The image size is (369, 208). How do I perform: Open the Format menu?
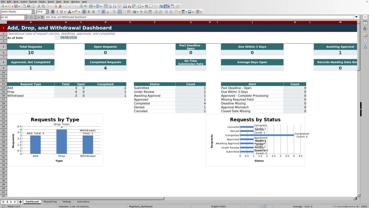point(33,2)
